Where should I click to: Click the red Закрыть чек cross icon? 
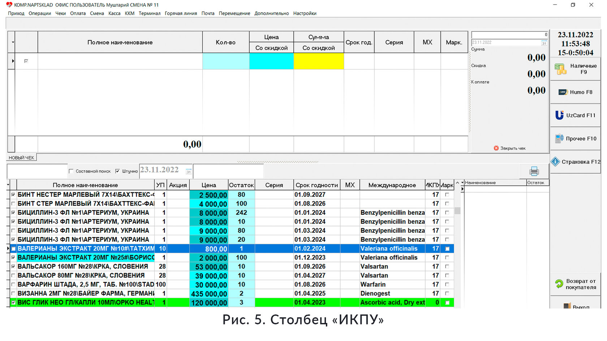coord(496,148)
